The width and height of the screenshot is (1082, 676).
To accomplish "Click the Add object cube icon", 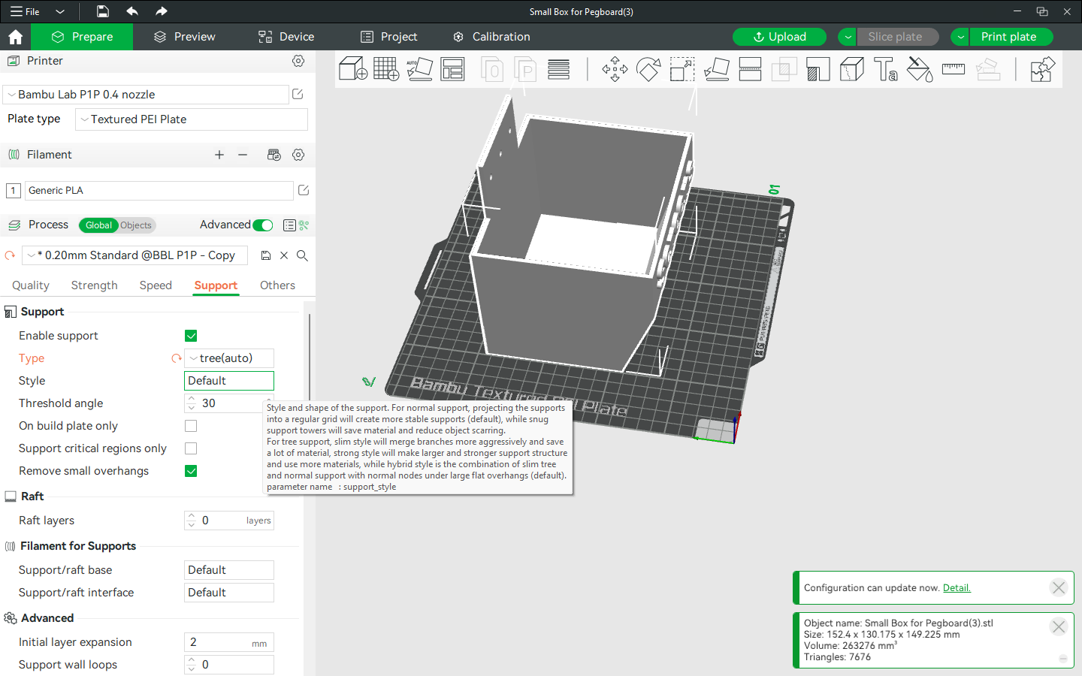I will coord(352,69).
